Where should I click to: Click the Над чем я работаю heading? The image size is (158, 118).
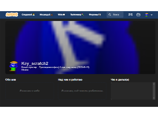70,80
